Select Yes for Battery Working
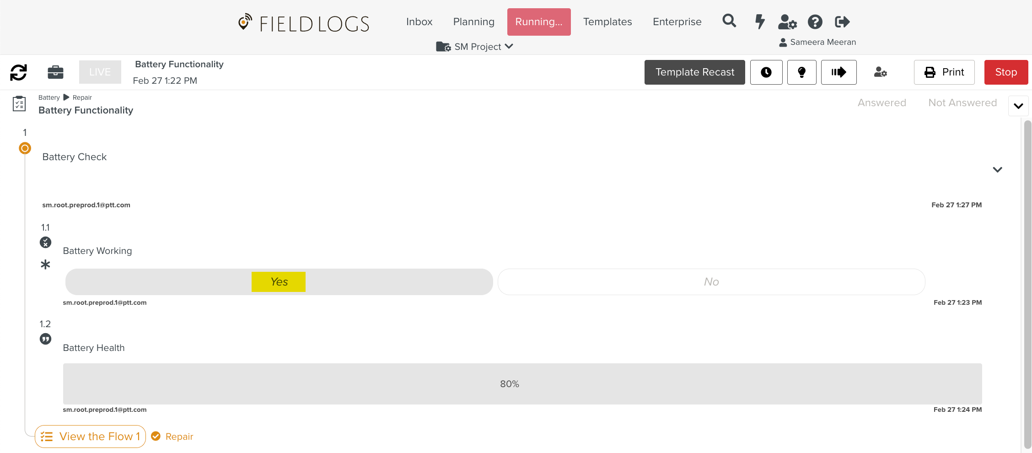Image resolution: width=1032 pixels, height=453 pixels. (279, 282)
